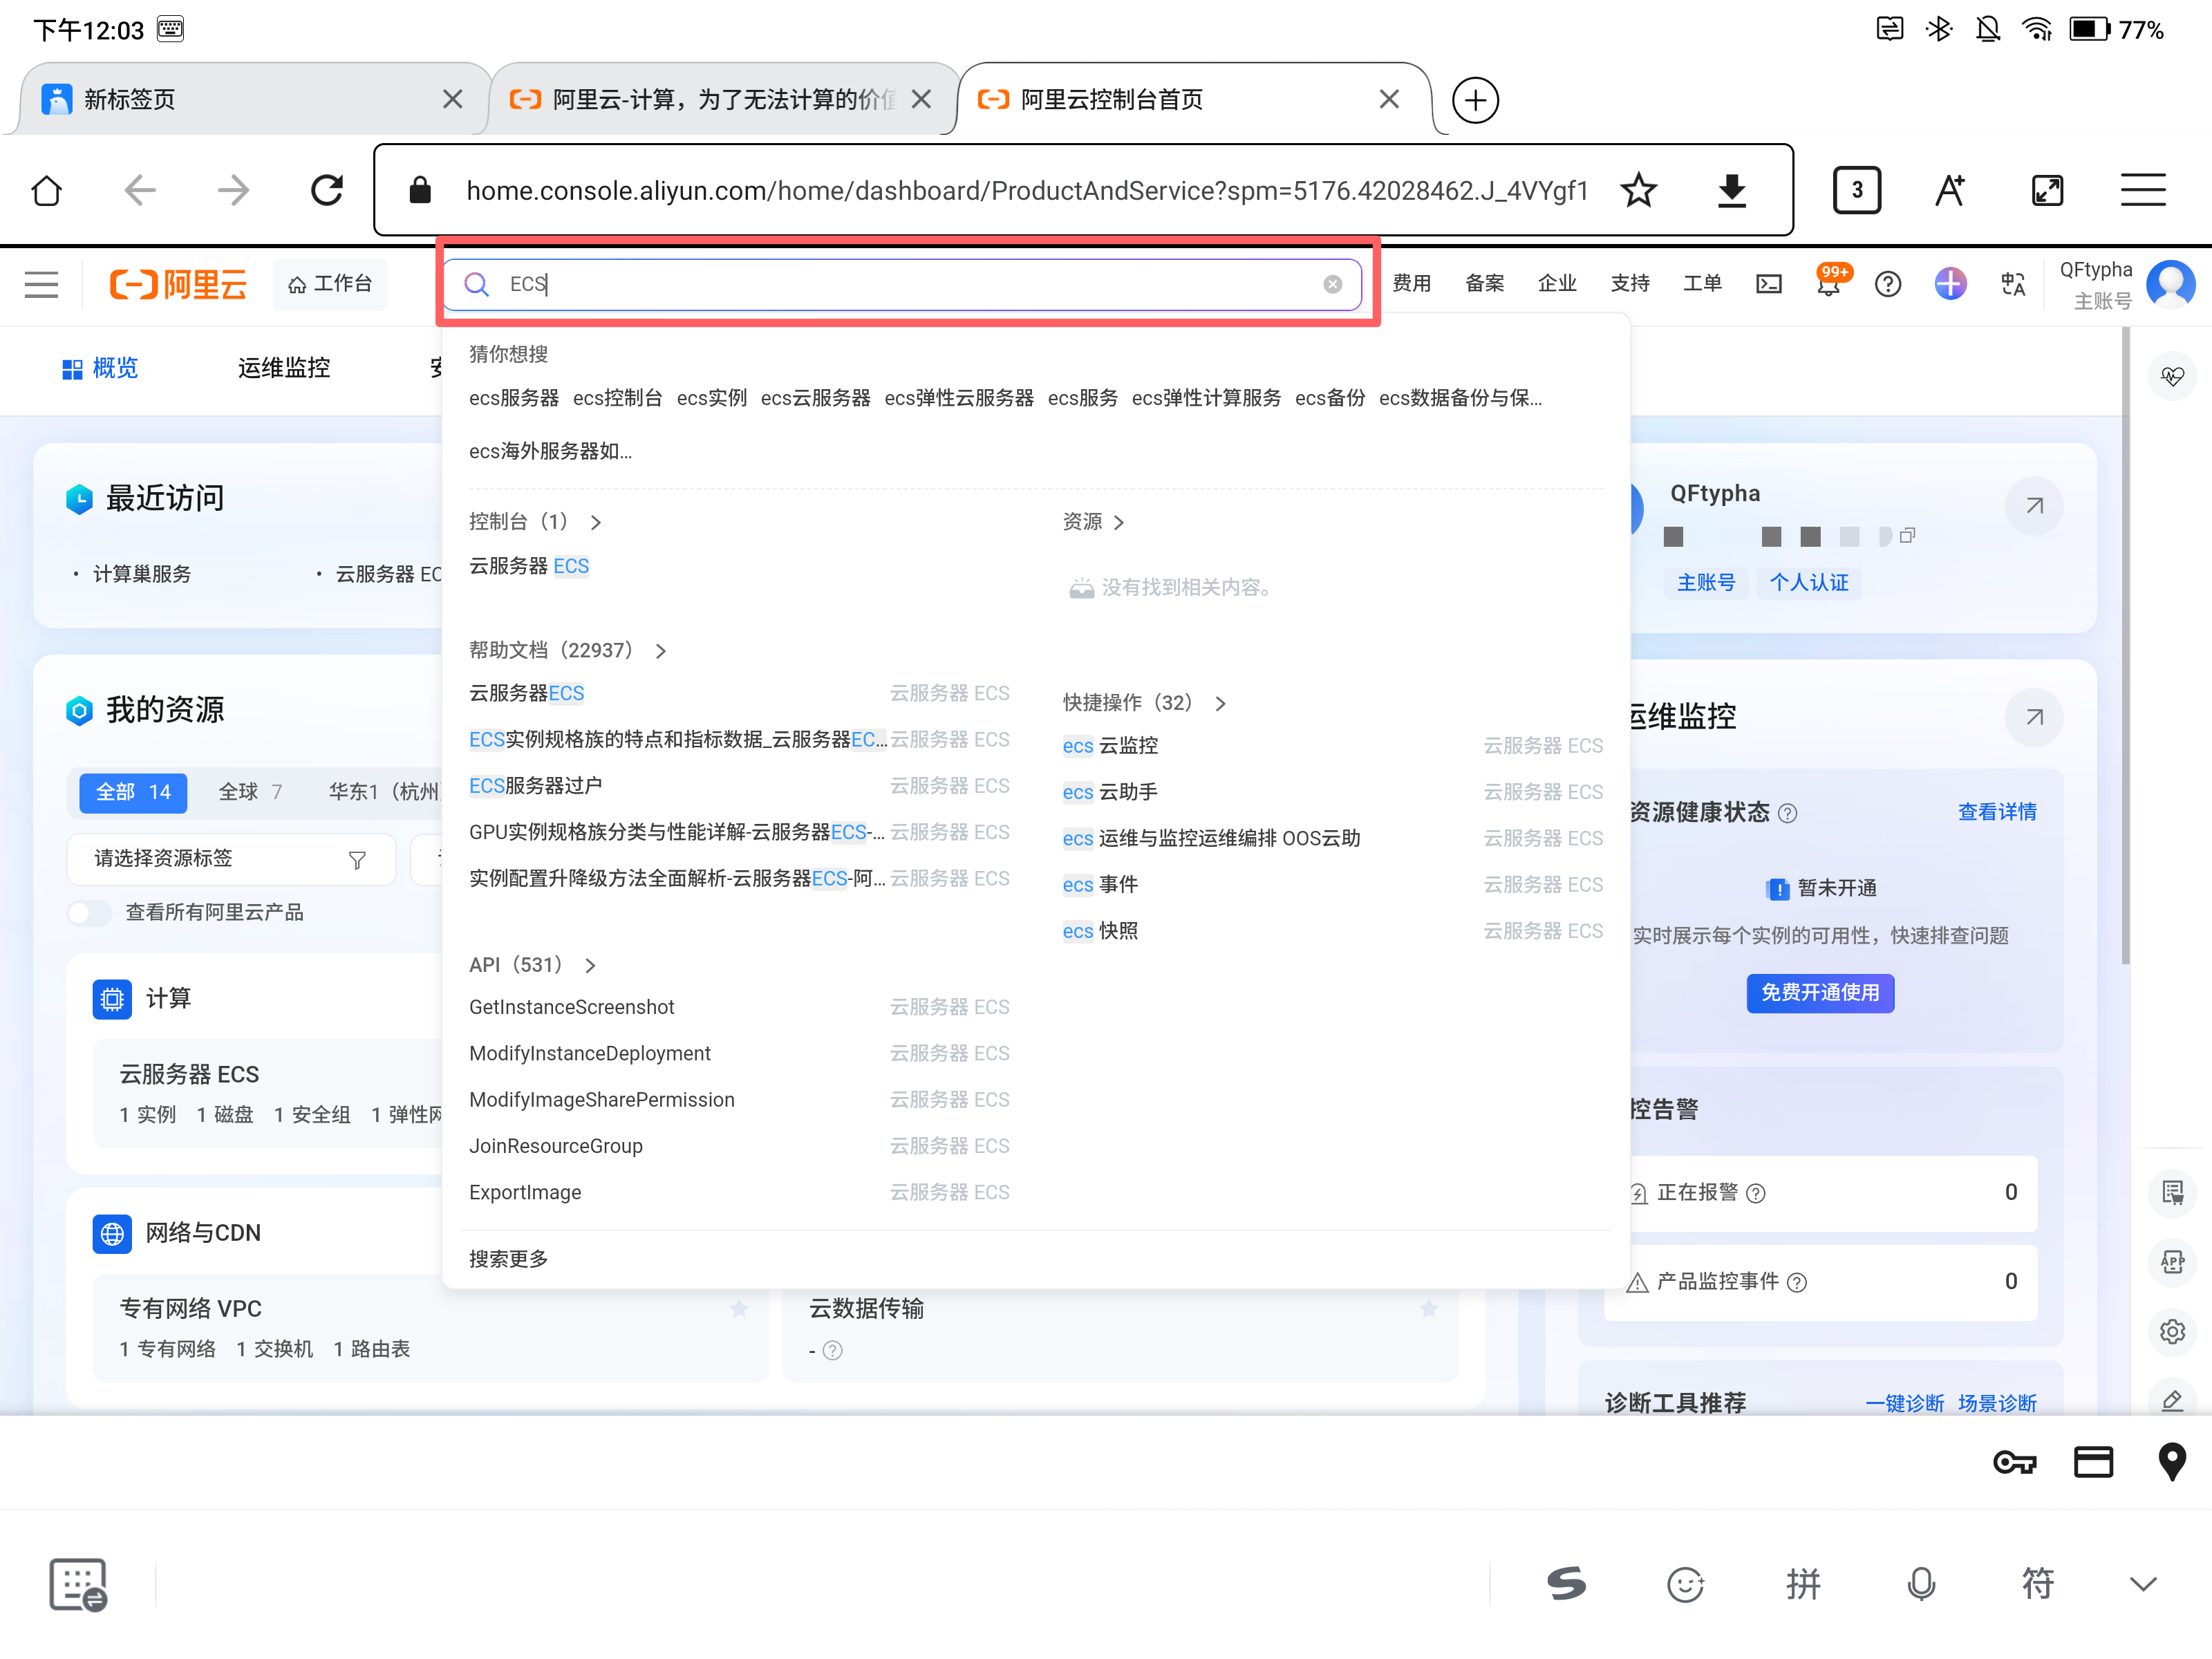The width and height of the screenshot is (2212, 1659).
Task: Favorite the 云数据传输 card star
Action: [1430, 1308]
